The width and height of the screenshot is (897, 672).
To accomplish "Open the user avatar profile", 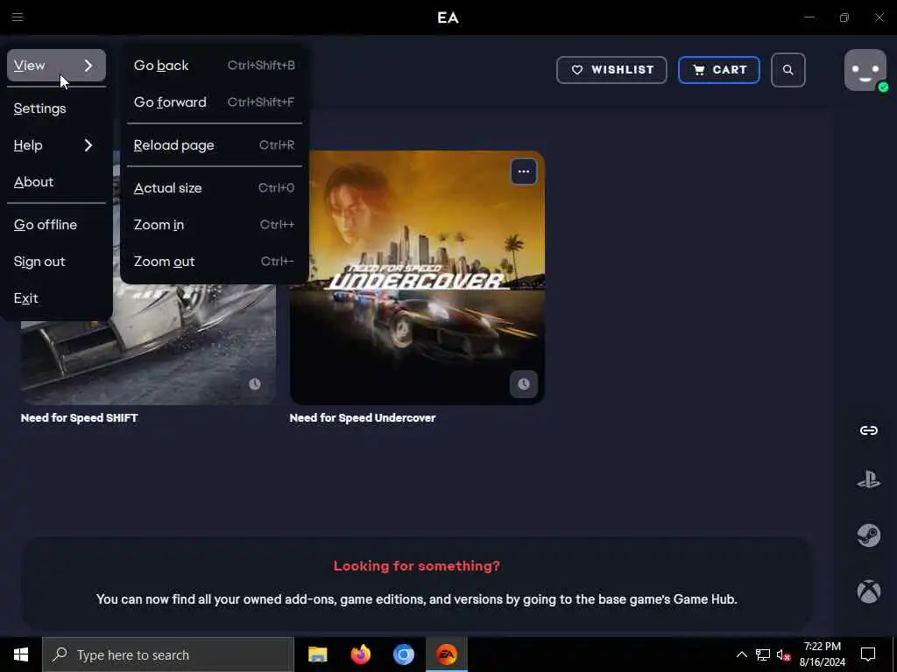I will pos(865,70).
